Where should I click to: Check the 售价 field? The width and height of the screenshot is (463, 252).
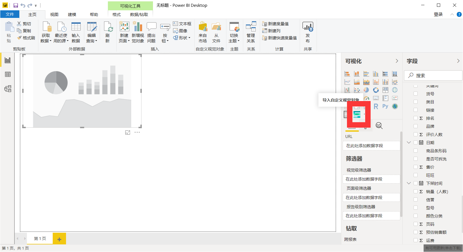[416, 167]
